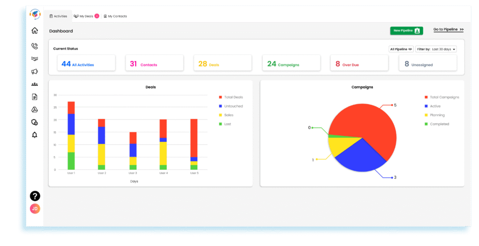Image resolution: width=479 pixels, height=246 pixels.
Task: Click the Current Status heading
Action: [65, 49]
